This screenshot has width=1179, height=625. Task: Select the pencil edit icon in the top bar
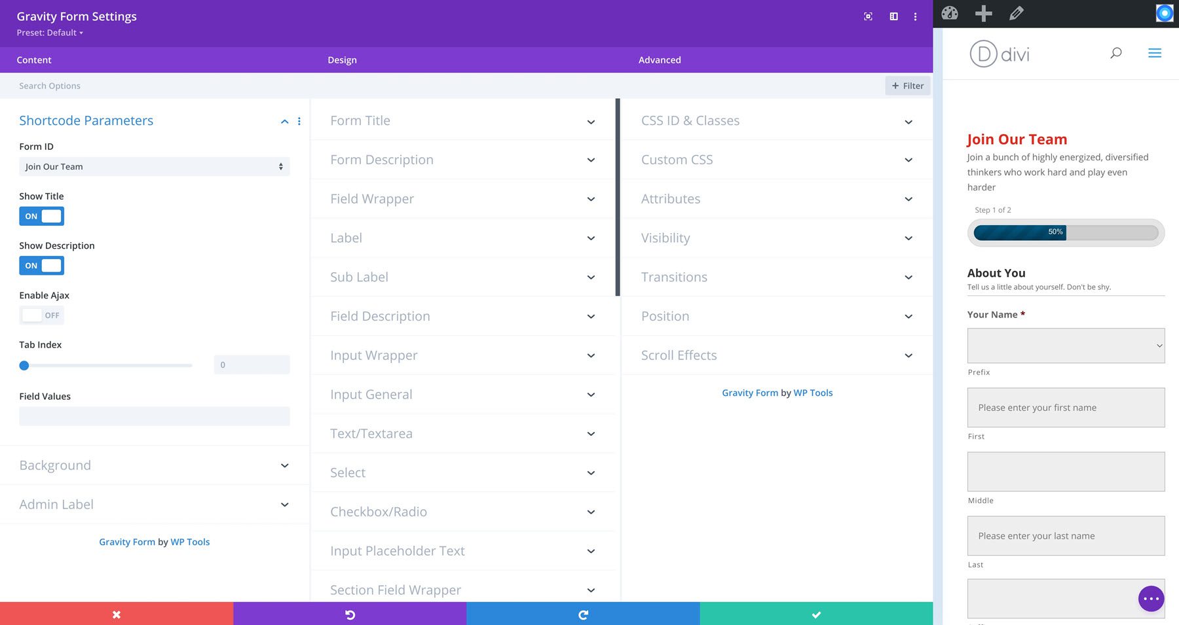[x=1016, y=12]
